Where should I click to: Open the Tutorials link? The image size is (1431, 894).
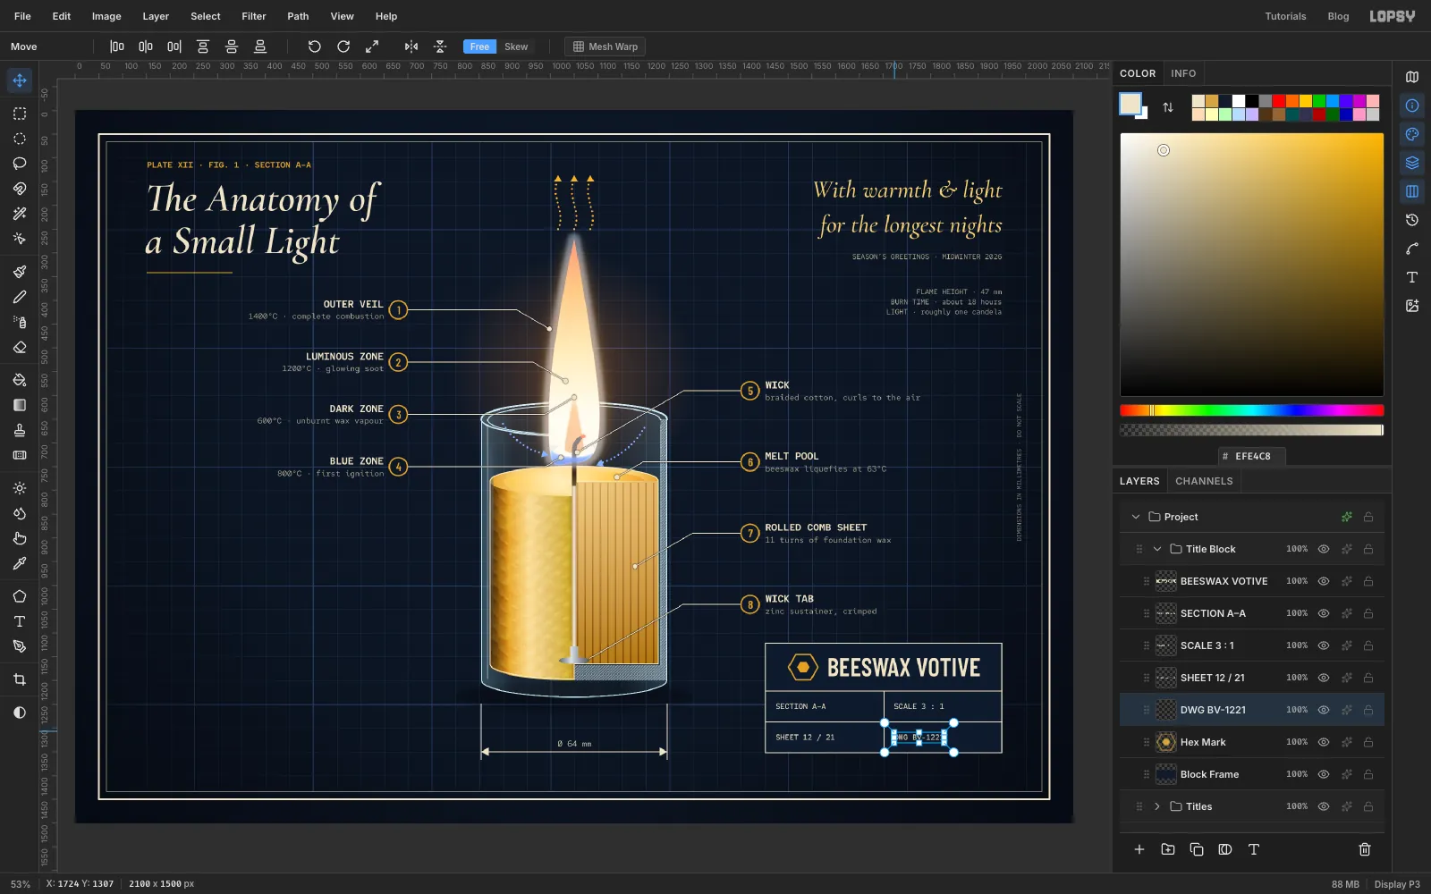tap(1285, 16)
